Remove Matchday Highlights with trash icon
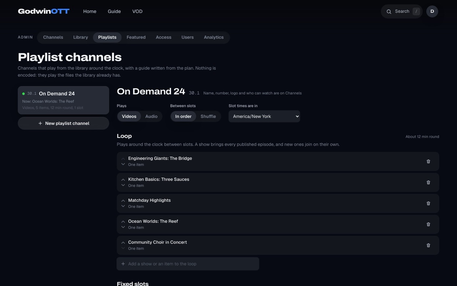The image size is (457, 286). pos(428,203)
